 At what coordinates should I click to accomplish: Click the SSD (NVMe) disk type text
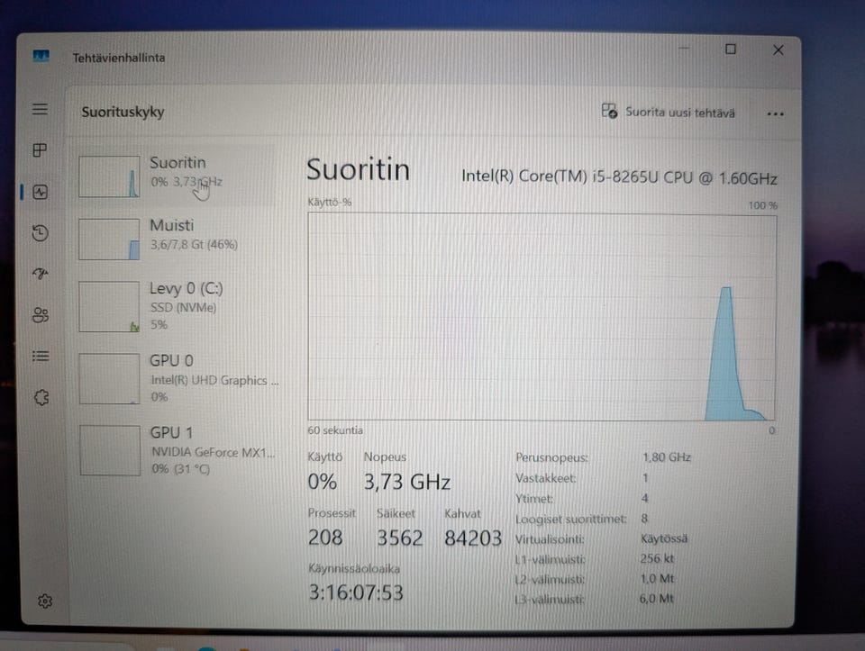pos(183,307)
